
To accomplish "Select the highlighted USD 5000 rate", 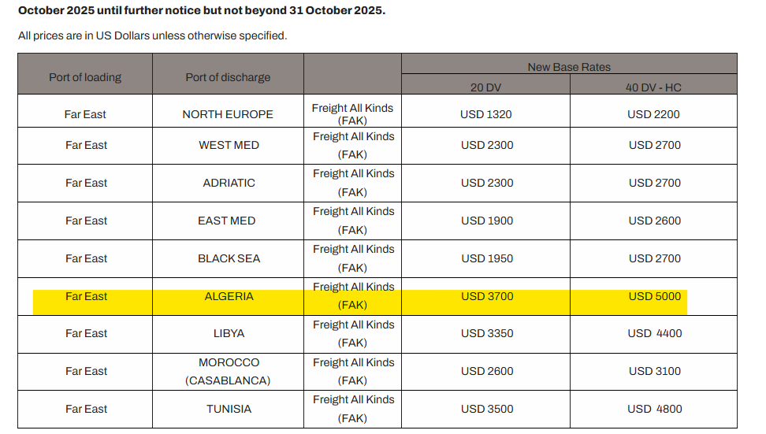I will pos(654,296).
